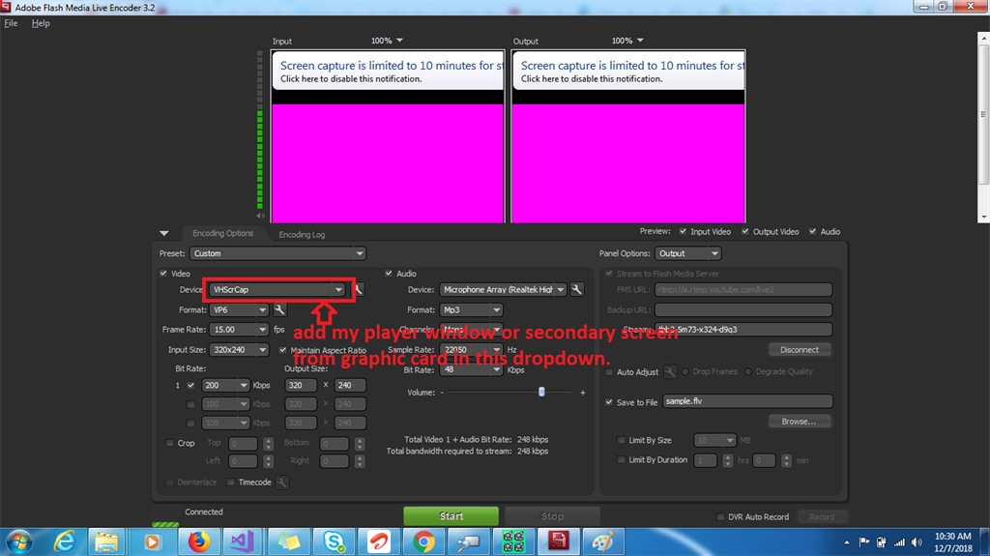Switch to Encoding Options tab
This screenshot has height=556, width=990.
coord(223,233)
